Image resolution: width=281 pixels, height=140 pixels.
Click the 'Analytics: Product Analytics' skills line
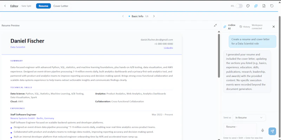coord(130,94)
